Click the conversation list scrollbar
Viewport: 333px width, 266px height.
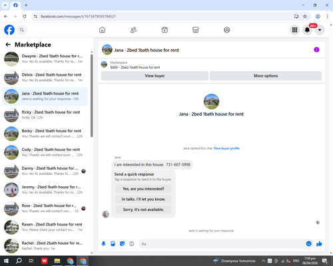(x=92, y=95)
